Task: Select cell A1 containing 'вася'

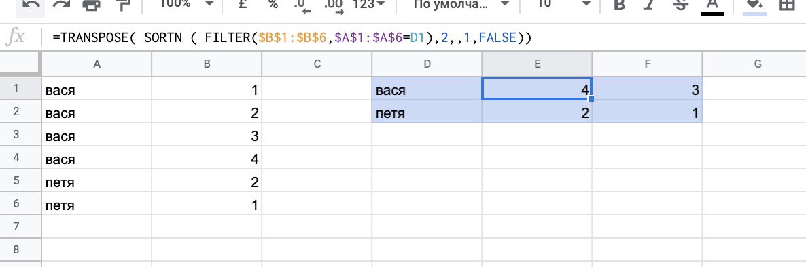Action: [97, 88]
